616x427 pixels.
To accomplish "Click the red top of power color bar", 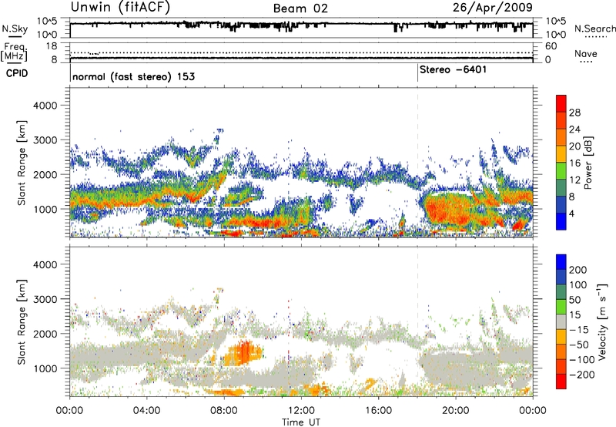I will click(x=561, y=103).
